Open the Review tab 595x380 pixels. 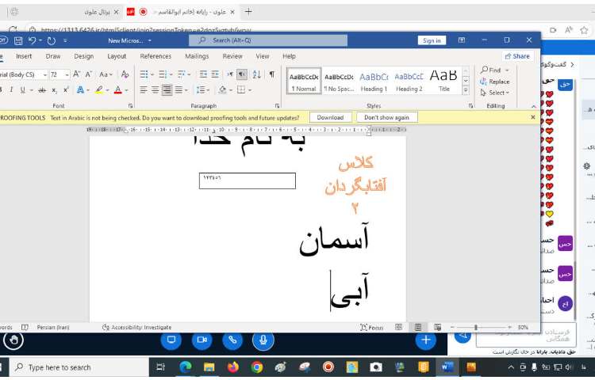[x=232, y=56]
